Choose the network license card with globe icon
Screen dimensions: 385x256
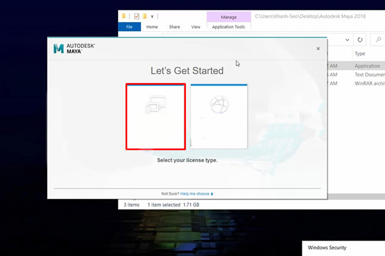(219, 116)
